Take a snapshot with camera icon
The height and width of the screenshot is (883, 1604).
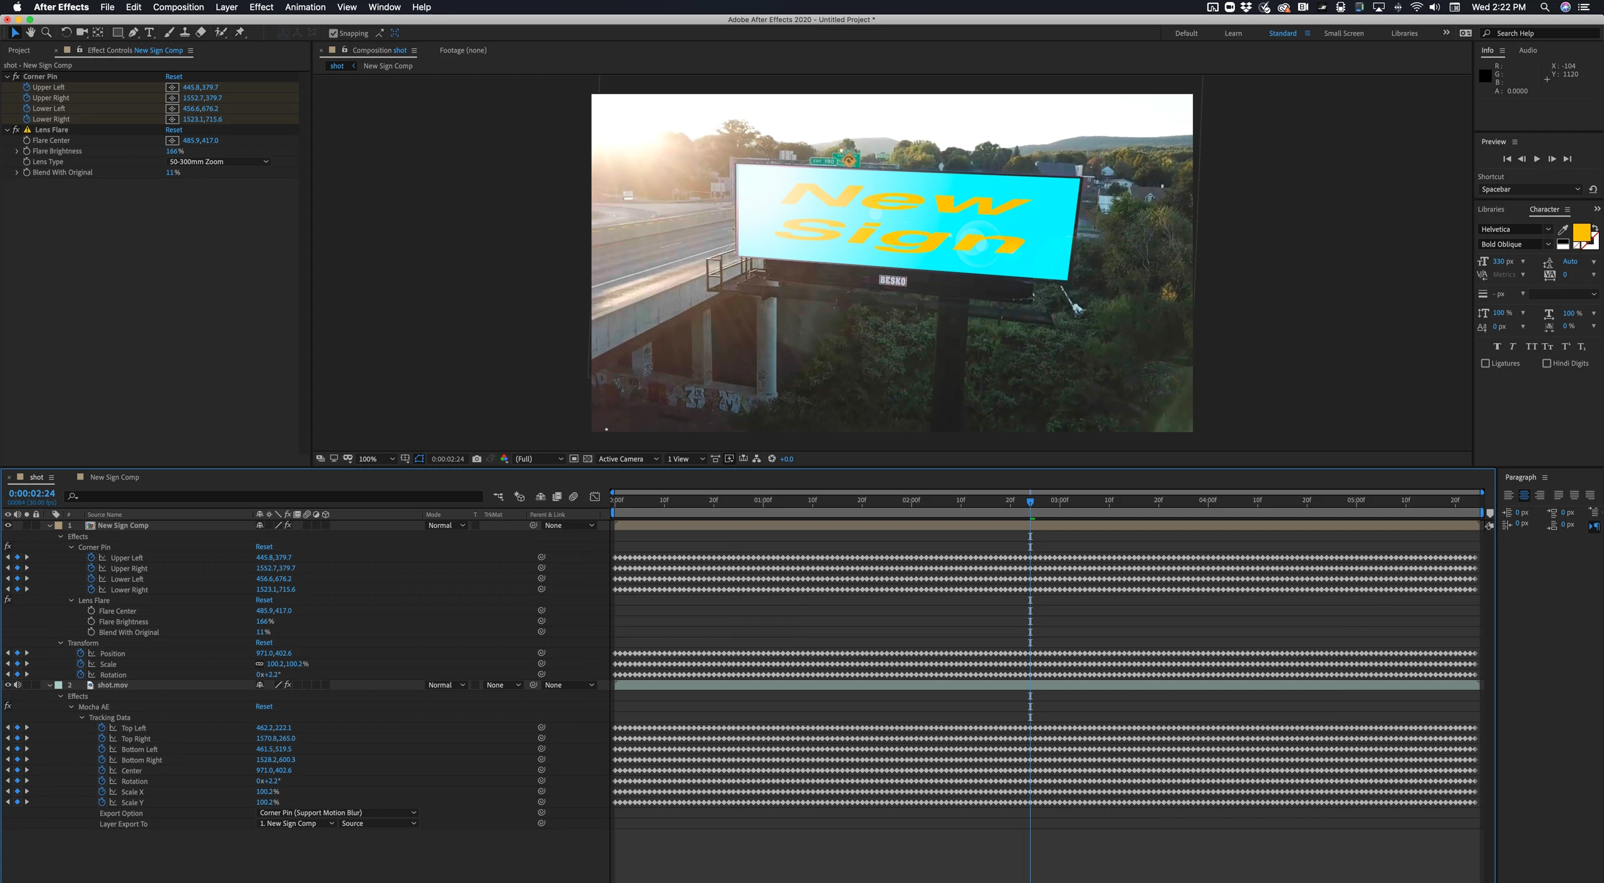pos(477,459)
